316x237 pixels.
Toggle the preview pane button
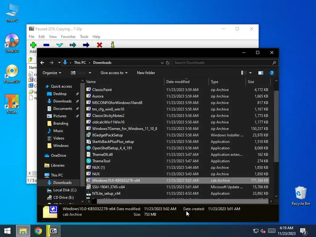261,73
